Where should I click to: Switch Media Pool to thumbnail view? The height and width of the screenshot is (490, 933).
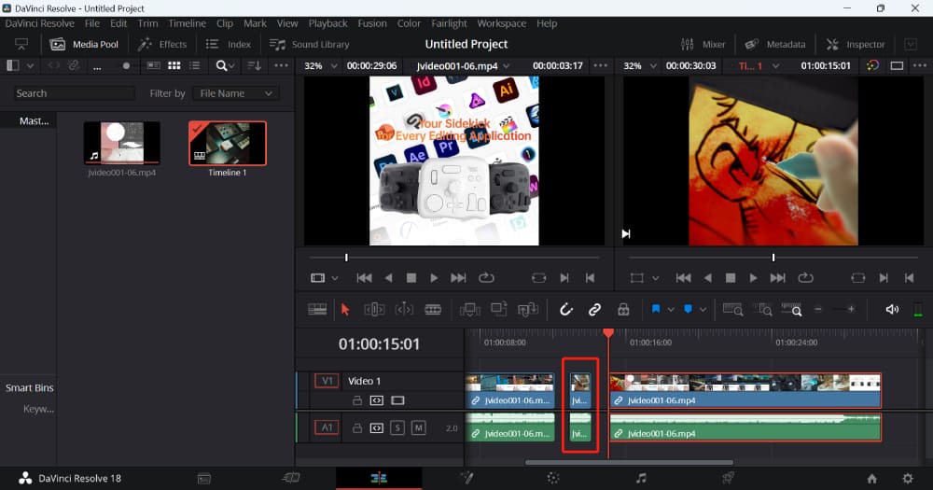(x=174, y=65)
